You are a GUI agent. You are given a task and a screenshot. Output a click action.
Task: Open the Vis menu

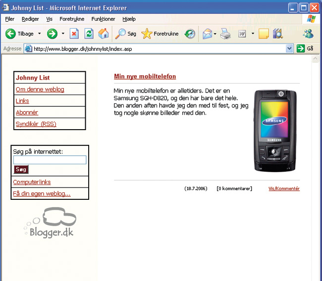pos(49,19)
